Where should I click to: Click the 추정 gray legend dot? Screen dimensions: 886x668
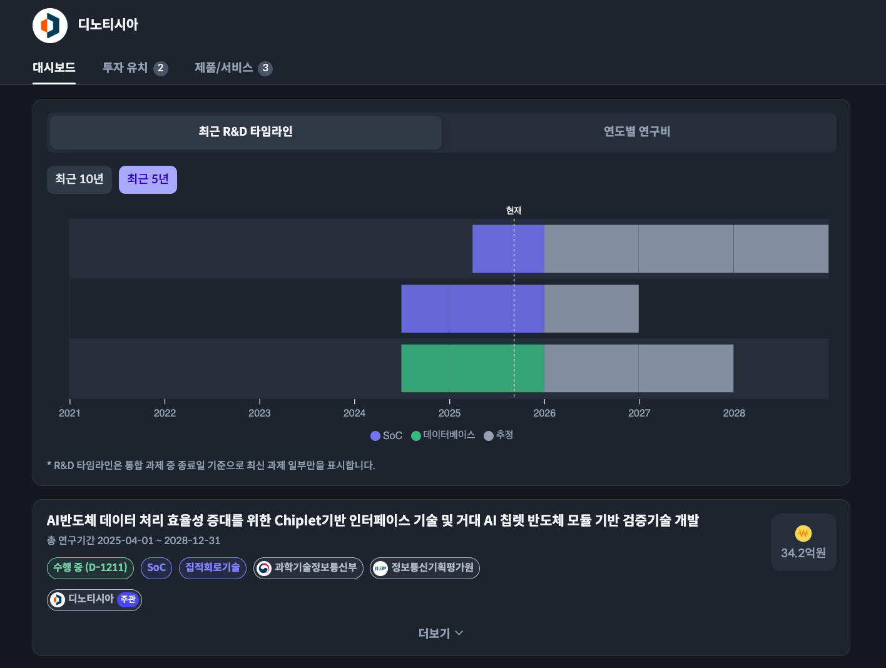pyautogui.click(x=489, y=436)
